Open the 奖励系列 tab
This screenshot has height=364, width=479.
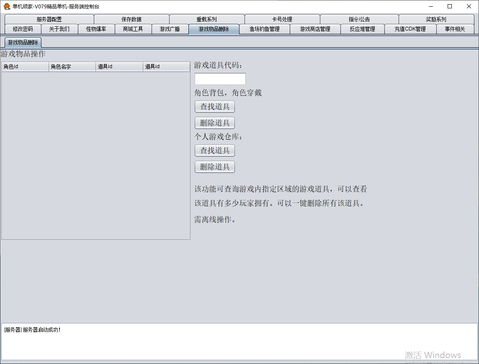(x=436, y=19)
